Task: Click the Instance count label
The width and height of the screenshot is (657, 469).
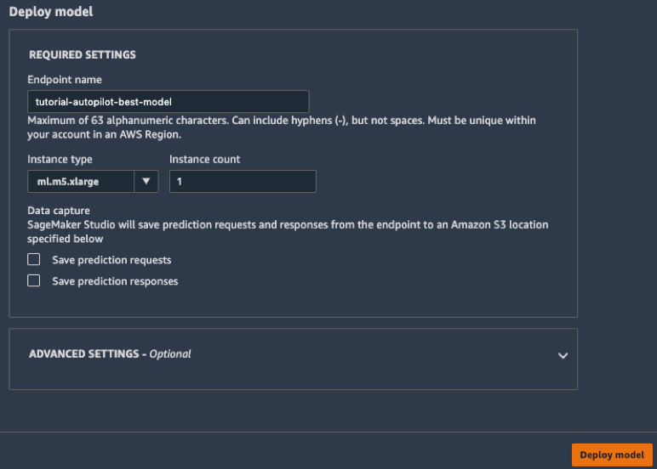Action: [204, 160]
